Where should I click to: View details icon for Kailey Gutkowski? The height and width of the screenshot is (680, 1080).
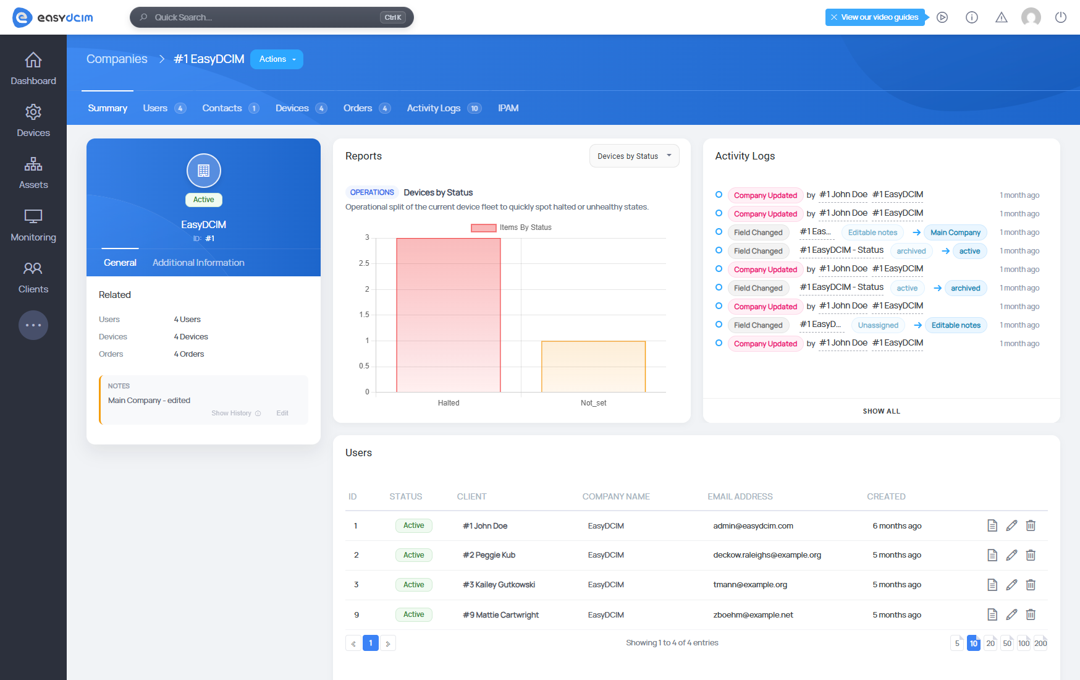[992, 585]
